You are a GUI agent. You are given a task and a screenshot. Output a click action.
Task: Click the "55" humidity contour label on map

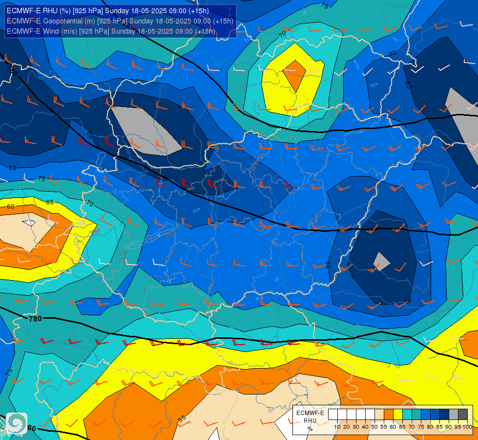pyautogui.click(x=182, y=418)
